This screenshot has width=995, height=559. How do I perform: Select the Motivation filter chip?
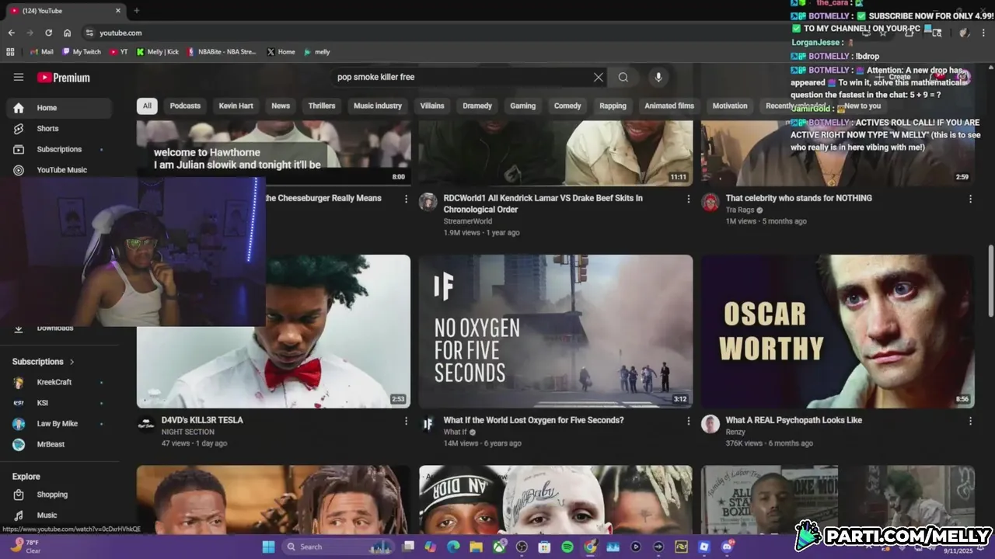730,106
